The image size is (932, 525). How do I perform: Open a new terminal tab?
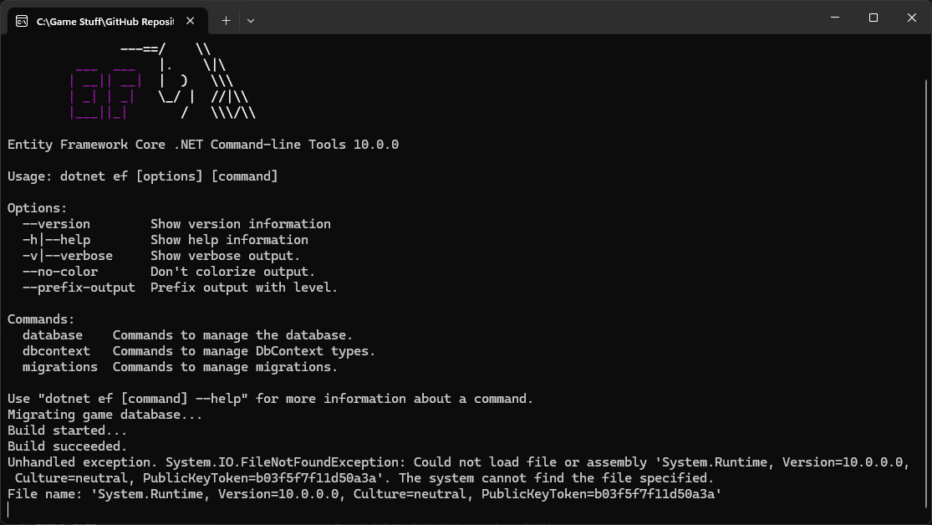tap(226, 20)
